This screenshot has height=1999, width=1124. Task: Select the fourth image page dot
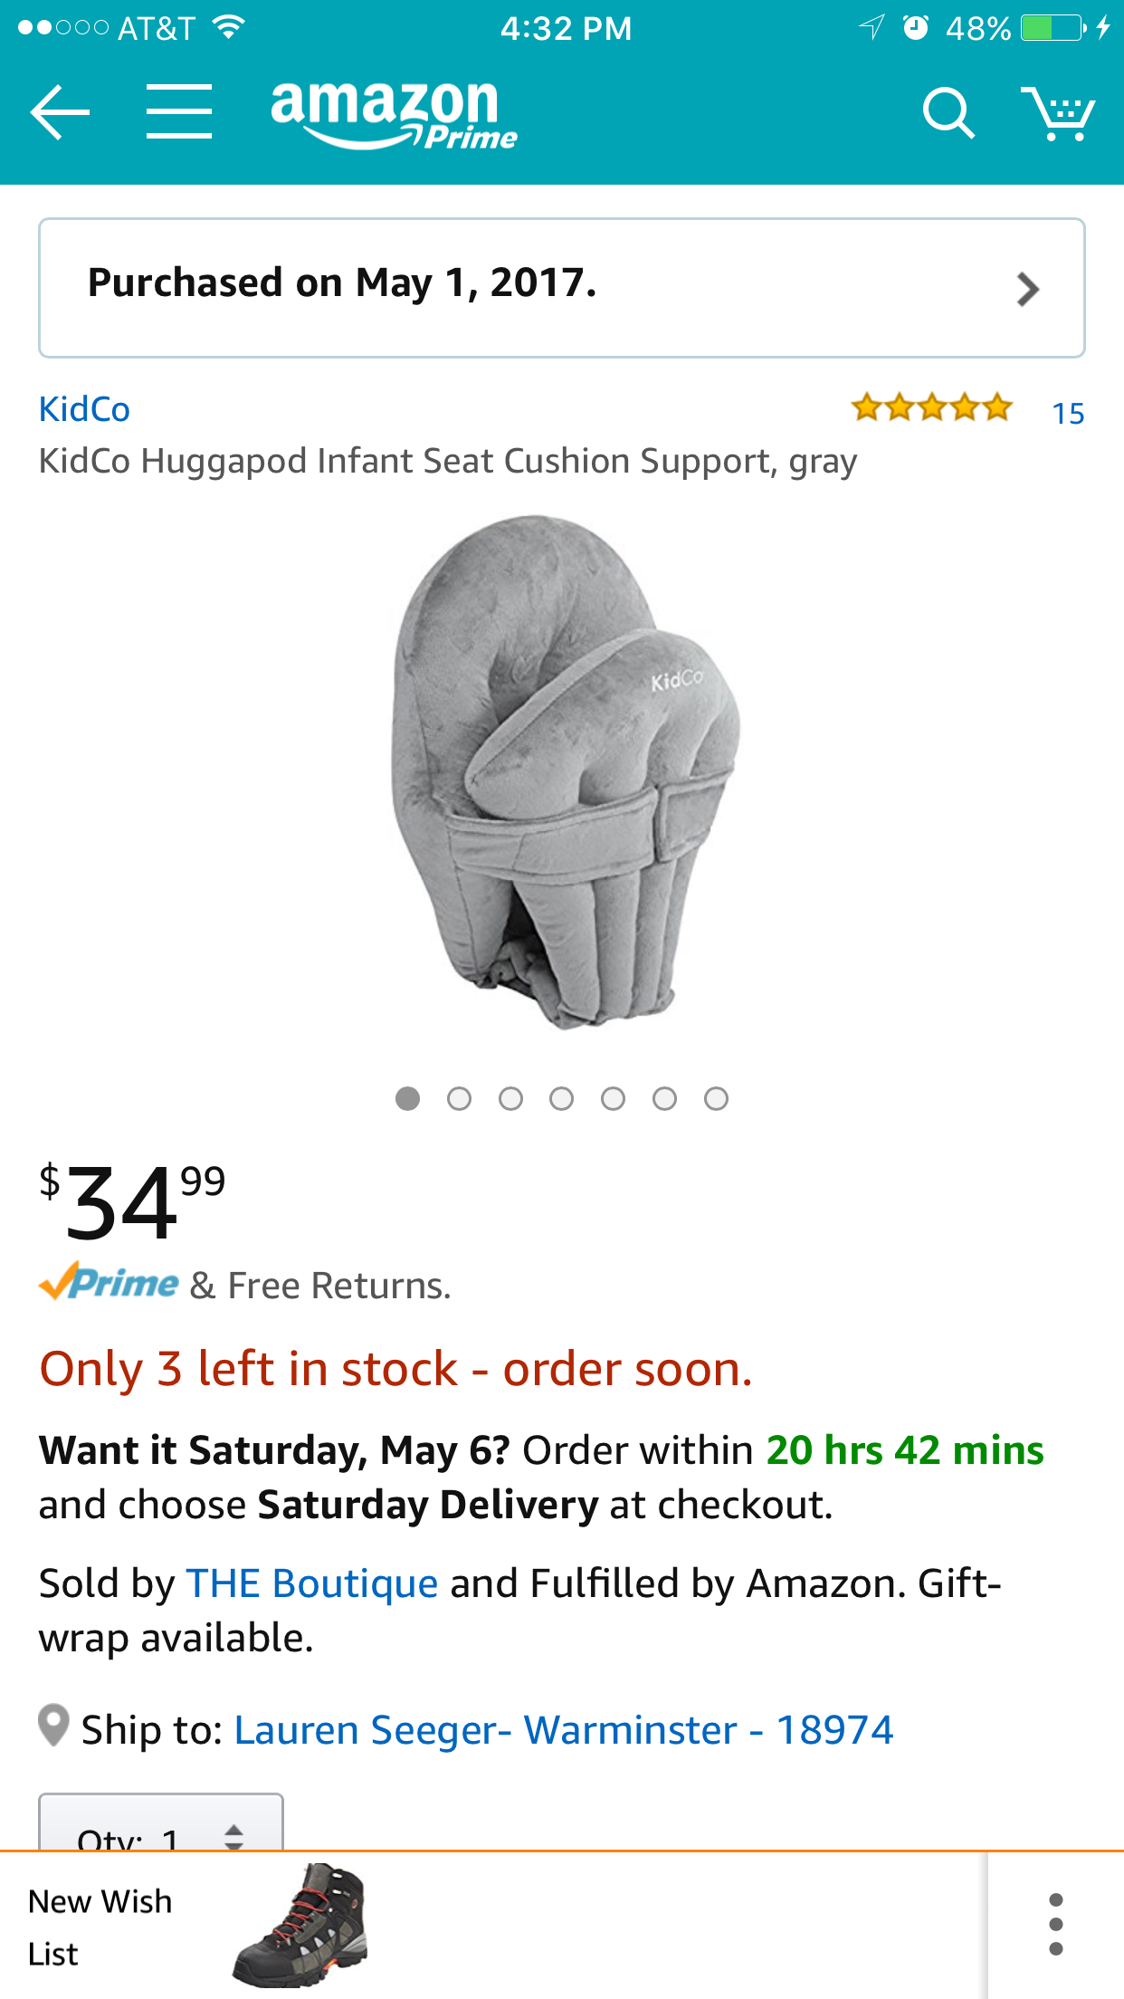(x=562, y=1099)
